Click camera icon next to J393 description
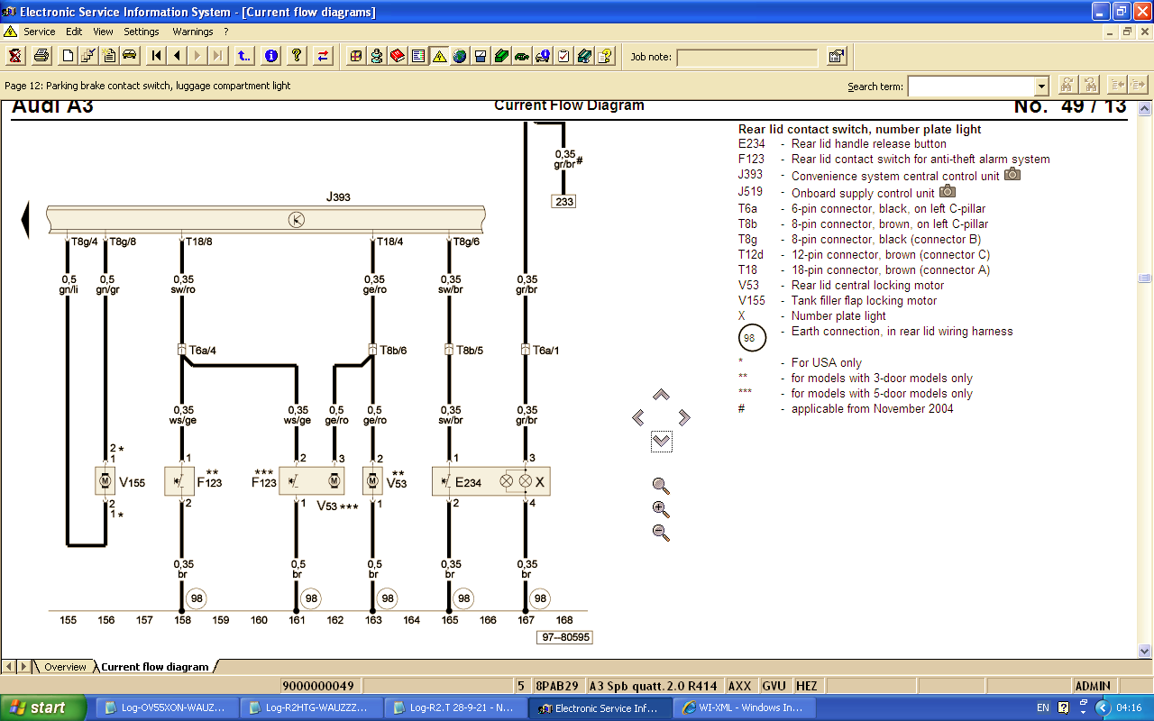This screenshot has width=1154, height=721. 1012,174
